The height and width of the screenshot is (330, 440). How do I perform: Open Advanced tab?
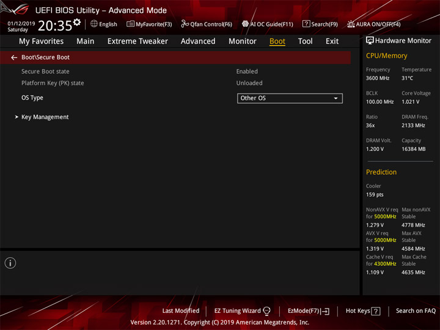(x=198, y=42)
